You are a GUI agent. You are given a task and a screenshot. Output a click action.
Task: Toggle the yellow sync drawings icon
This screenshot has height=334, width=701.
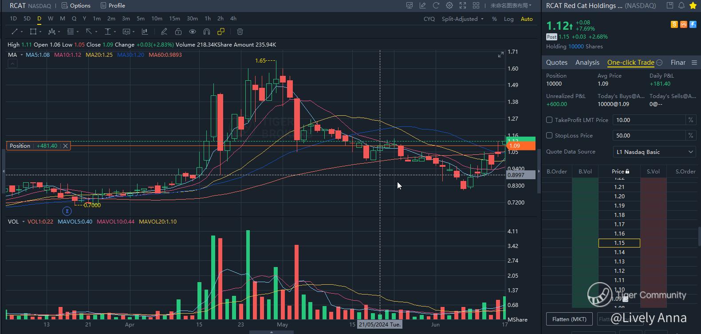click(221, 31)
